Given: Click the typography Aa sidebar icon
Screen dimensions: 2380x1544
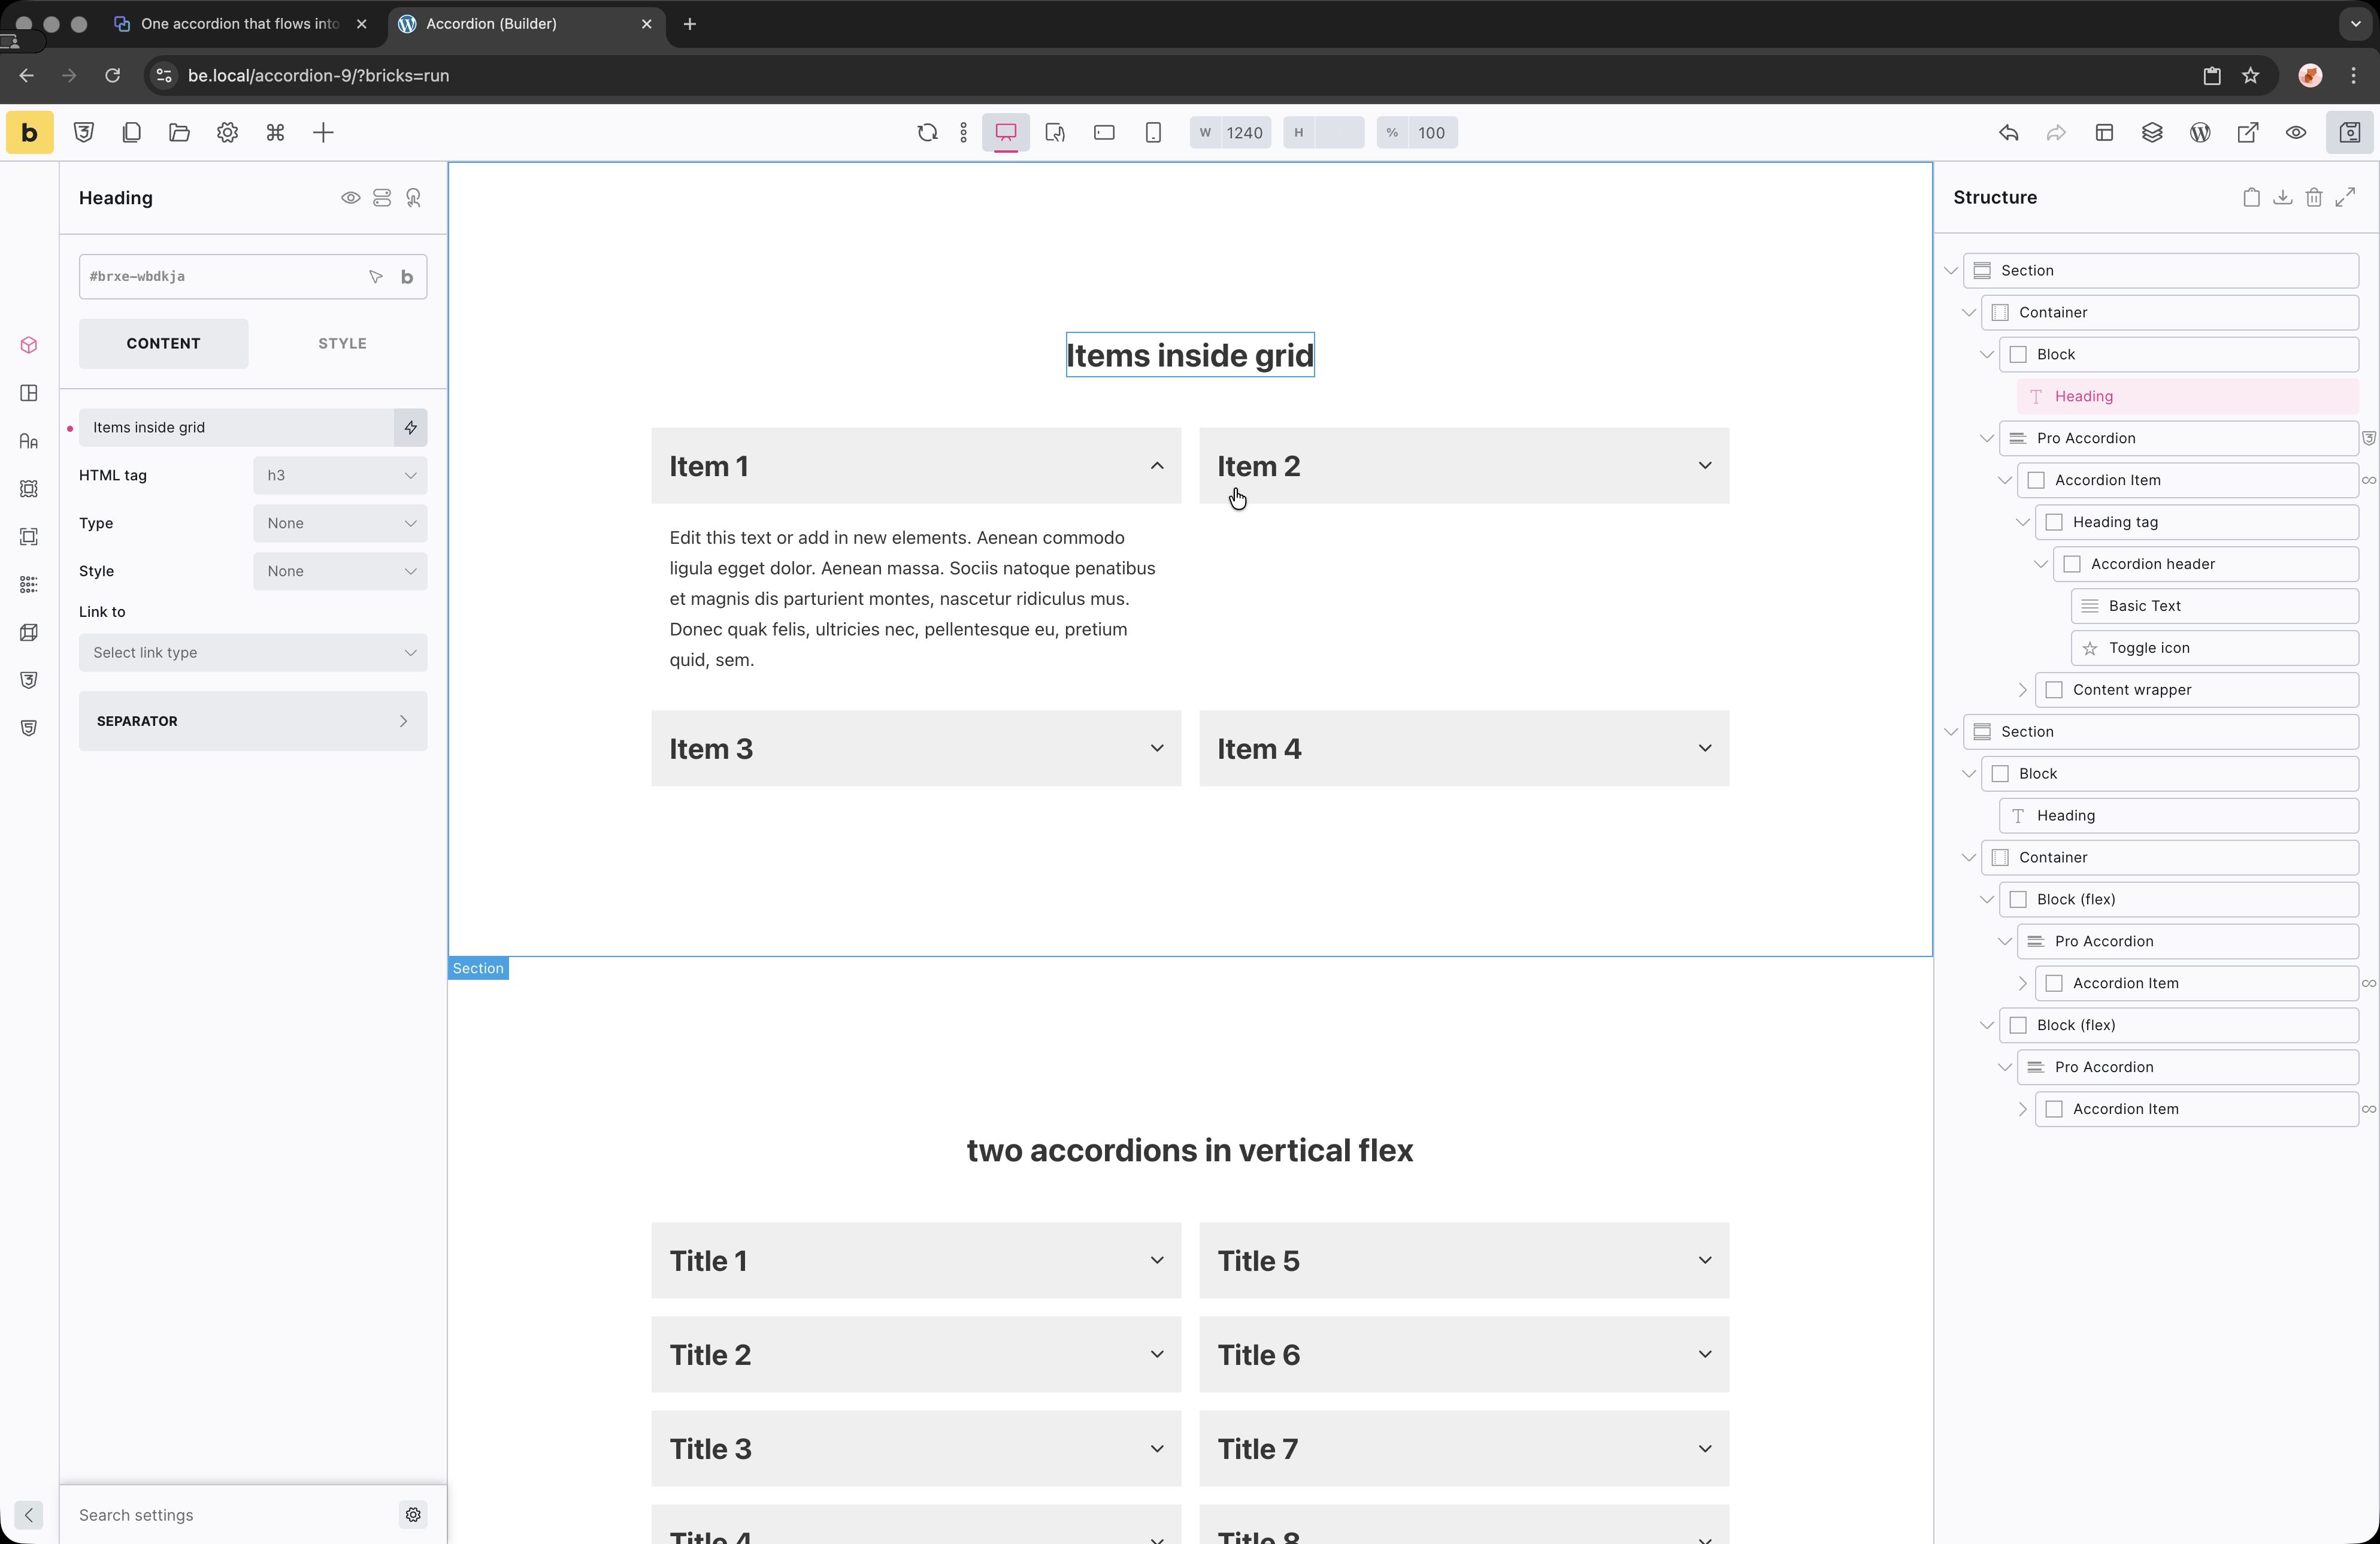Looking at the screenshot, I should pos(29,441).
